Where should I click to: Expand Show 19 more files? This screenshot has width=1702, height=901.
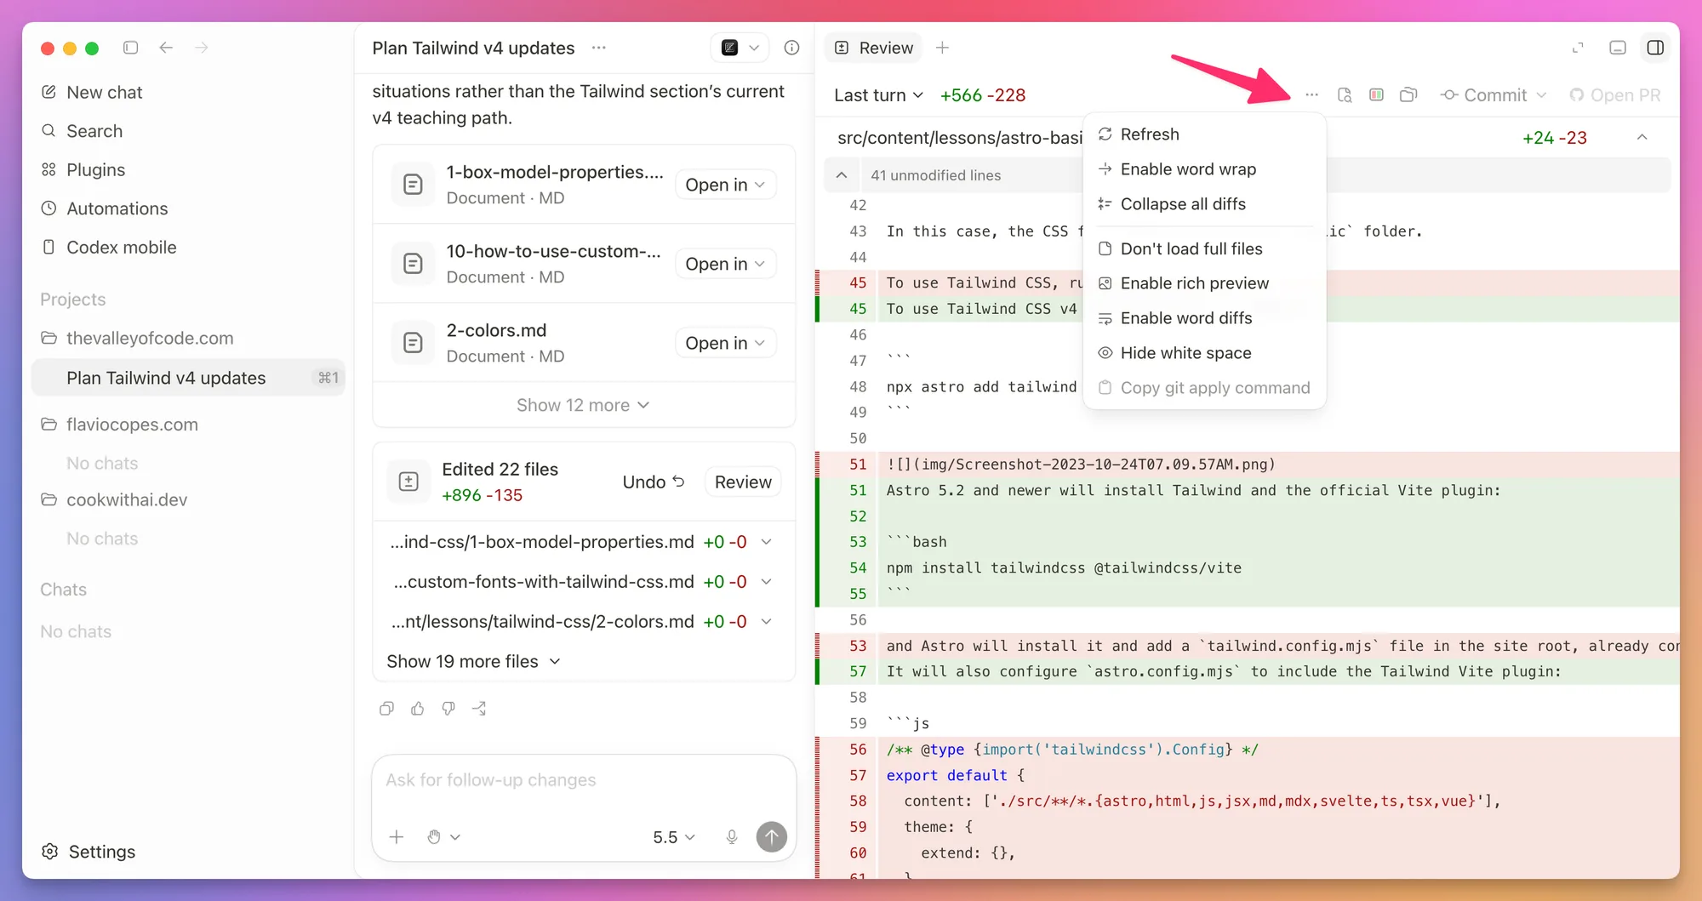click(473, 661)
